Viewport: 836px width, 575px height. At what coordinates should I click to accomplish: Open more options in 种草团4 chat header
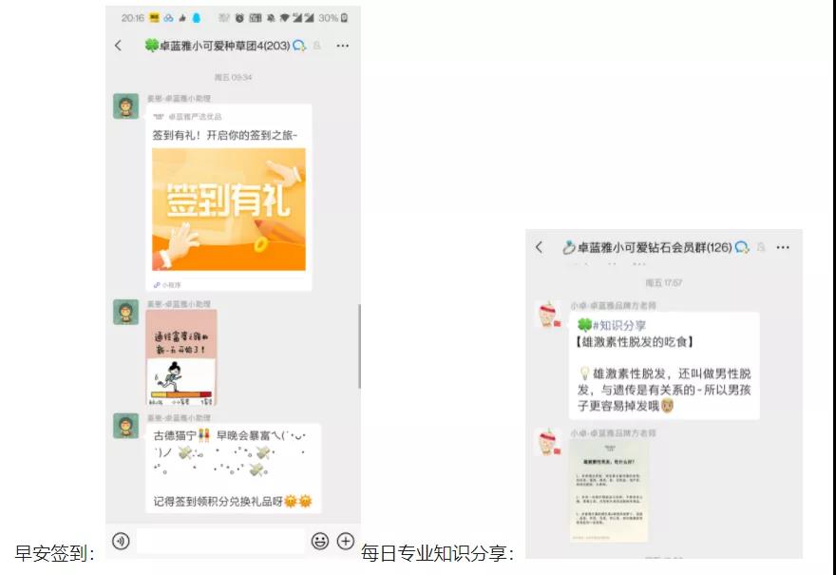coord(342,46)
